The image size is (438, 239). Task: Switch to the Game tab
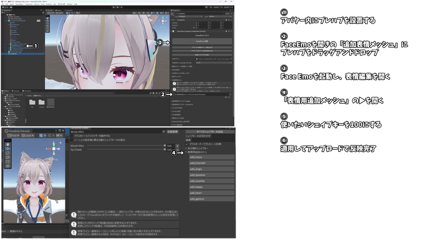click(59, 10)
